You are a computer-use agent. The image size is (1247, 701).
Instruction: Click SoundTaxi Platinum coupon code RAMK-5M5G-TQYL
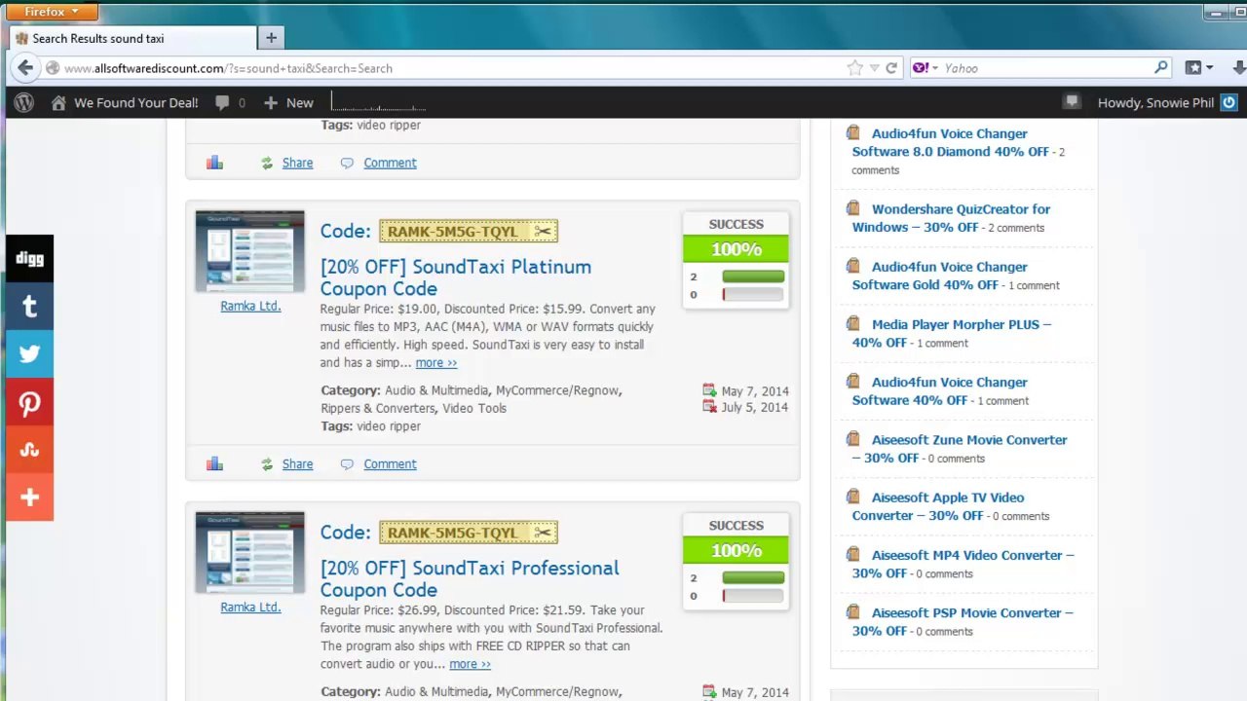(x=469, y=231)
